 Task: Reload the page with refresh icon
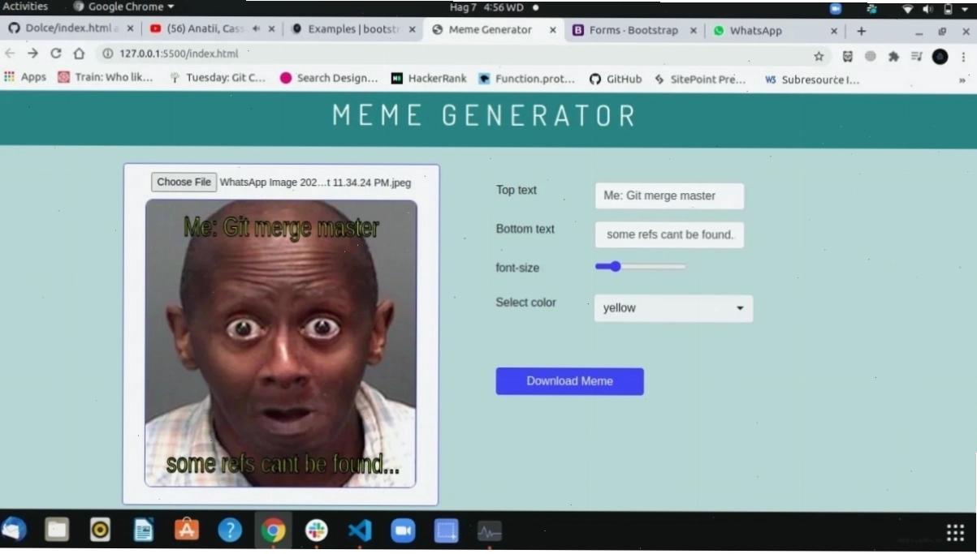point(55,54)
